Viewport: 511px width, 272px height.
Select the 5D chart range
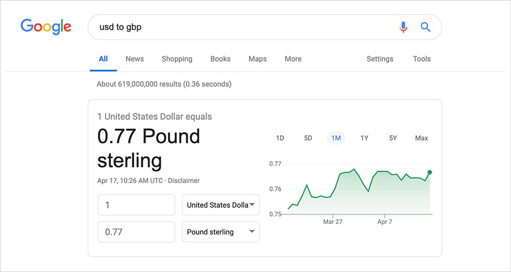[308, 138]
